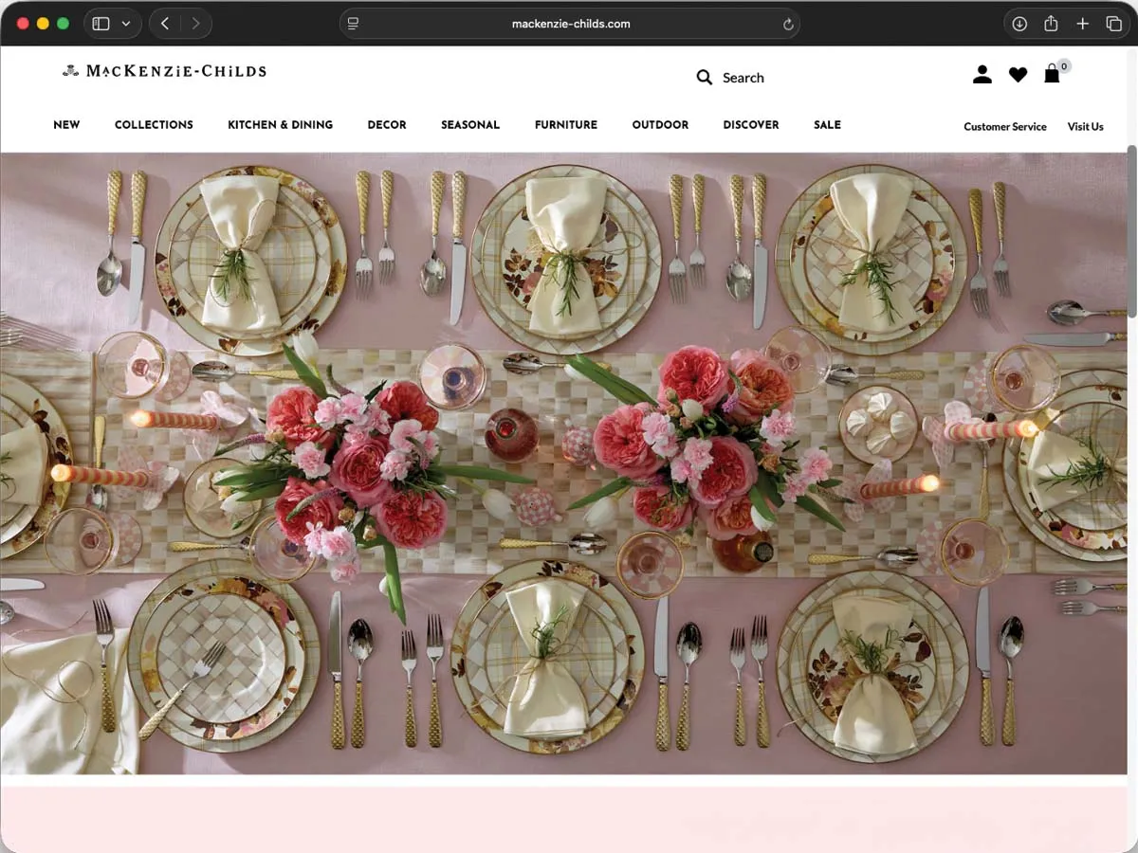Click the Safari share icon
The image size is (1138, 853).
pos(1051,24)
